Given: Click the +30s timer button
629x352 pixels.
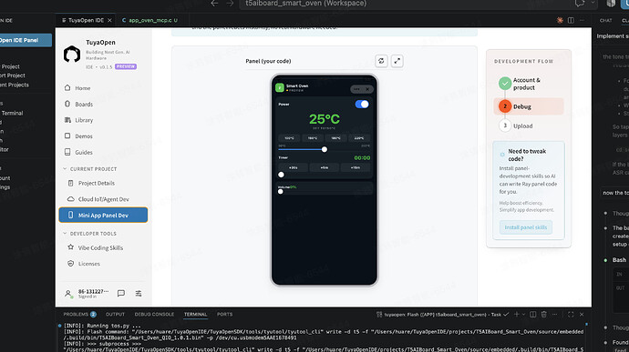Looking at the screenshot, I should pyautogui.click(x=294, y=167).
